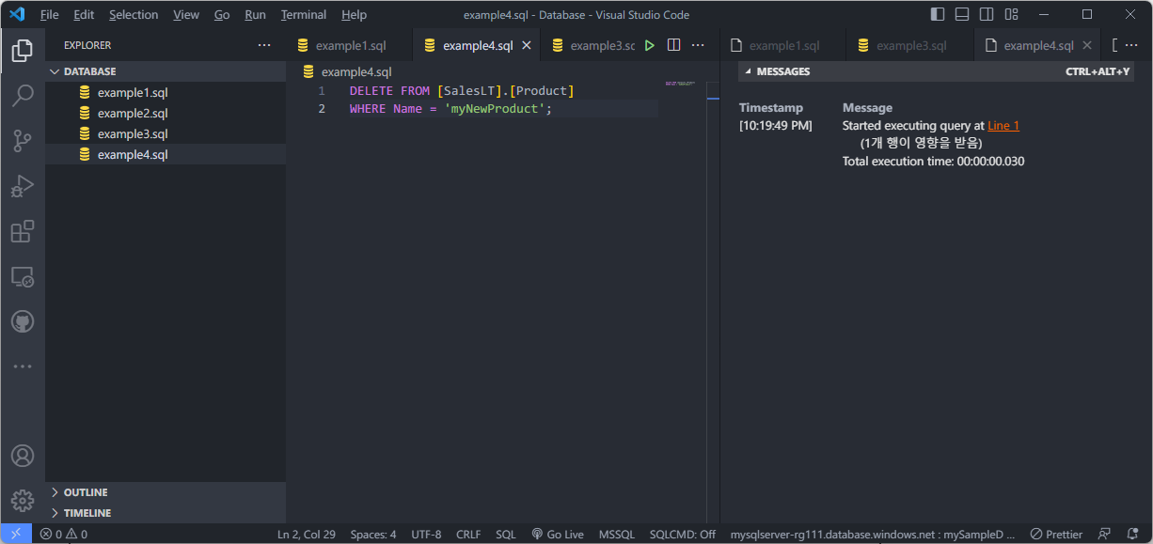1153x544 pixels.
Task: Open Remote Explorer icon in activity bar
Action: click(23, 276)
